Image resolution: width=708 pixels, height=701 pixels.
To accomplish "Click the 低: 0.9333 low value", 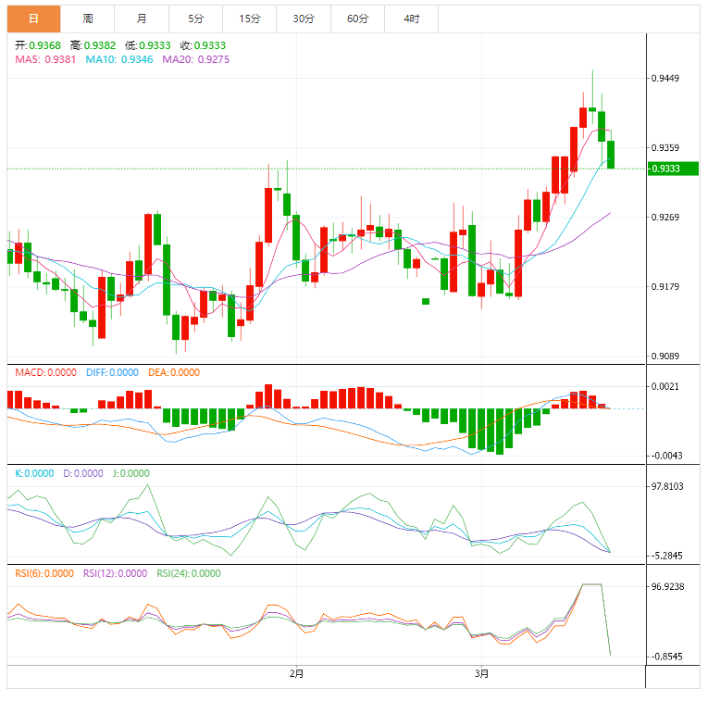I will coord(148,45).
